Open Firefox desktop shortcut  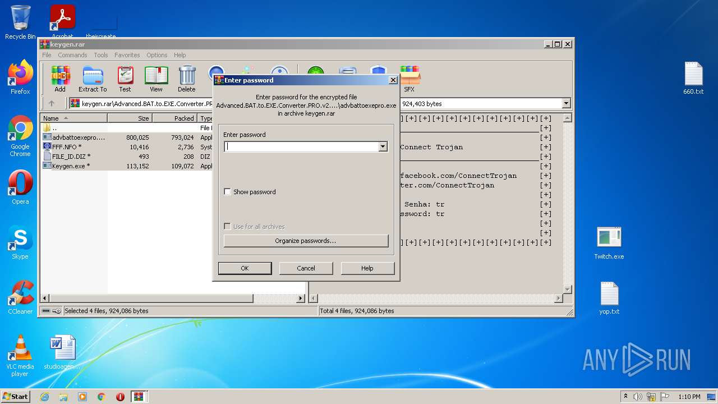point(20,77)
